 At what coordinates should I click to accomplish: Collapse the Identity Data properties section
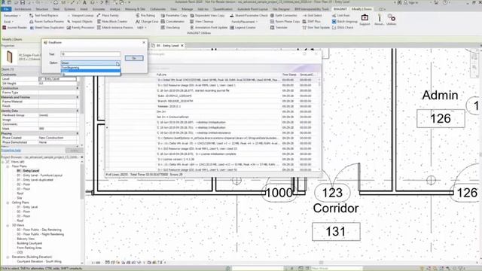pyautogui.click(x=77, y=111)
